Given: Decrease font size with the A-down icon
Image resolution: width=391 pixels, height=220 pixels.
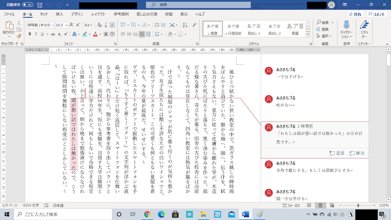Looking at the screenshot, I should tap(78, 25).
